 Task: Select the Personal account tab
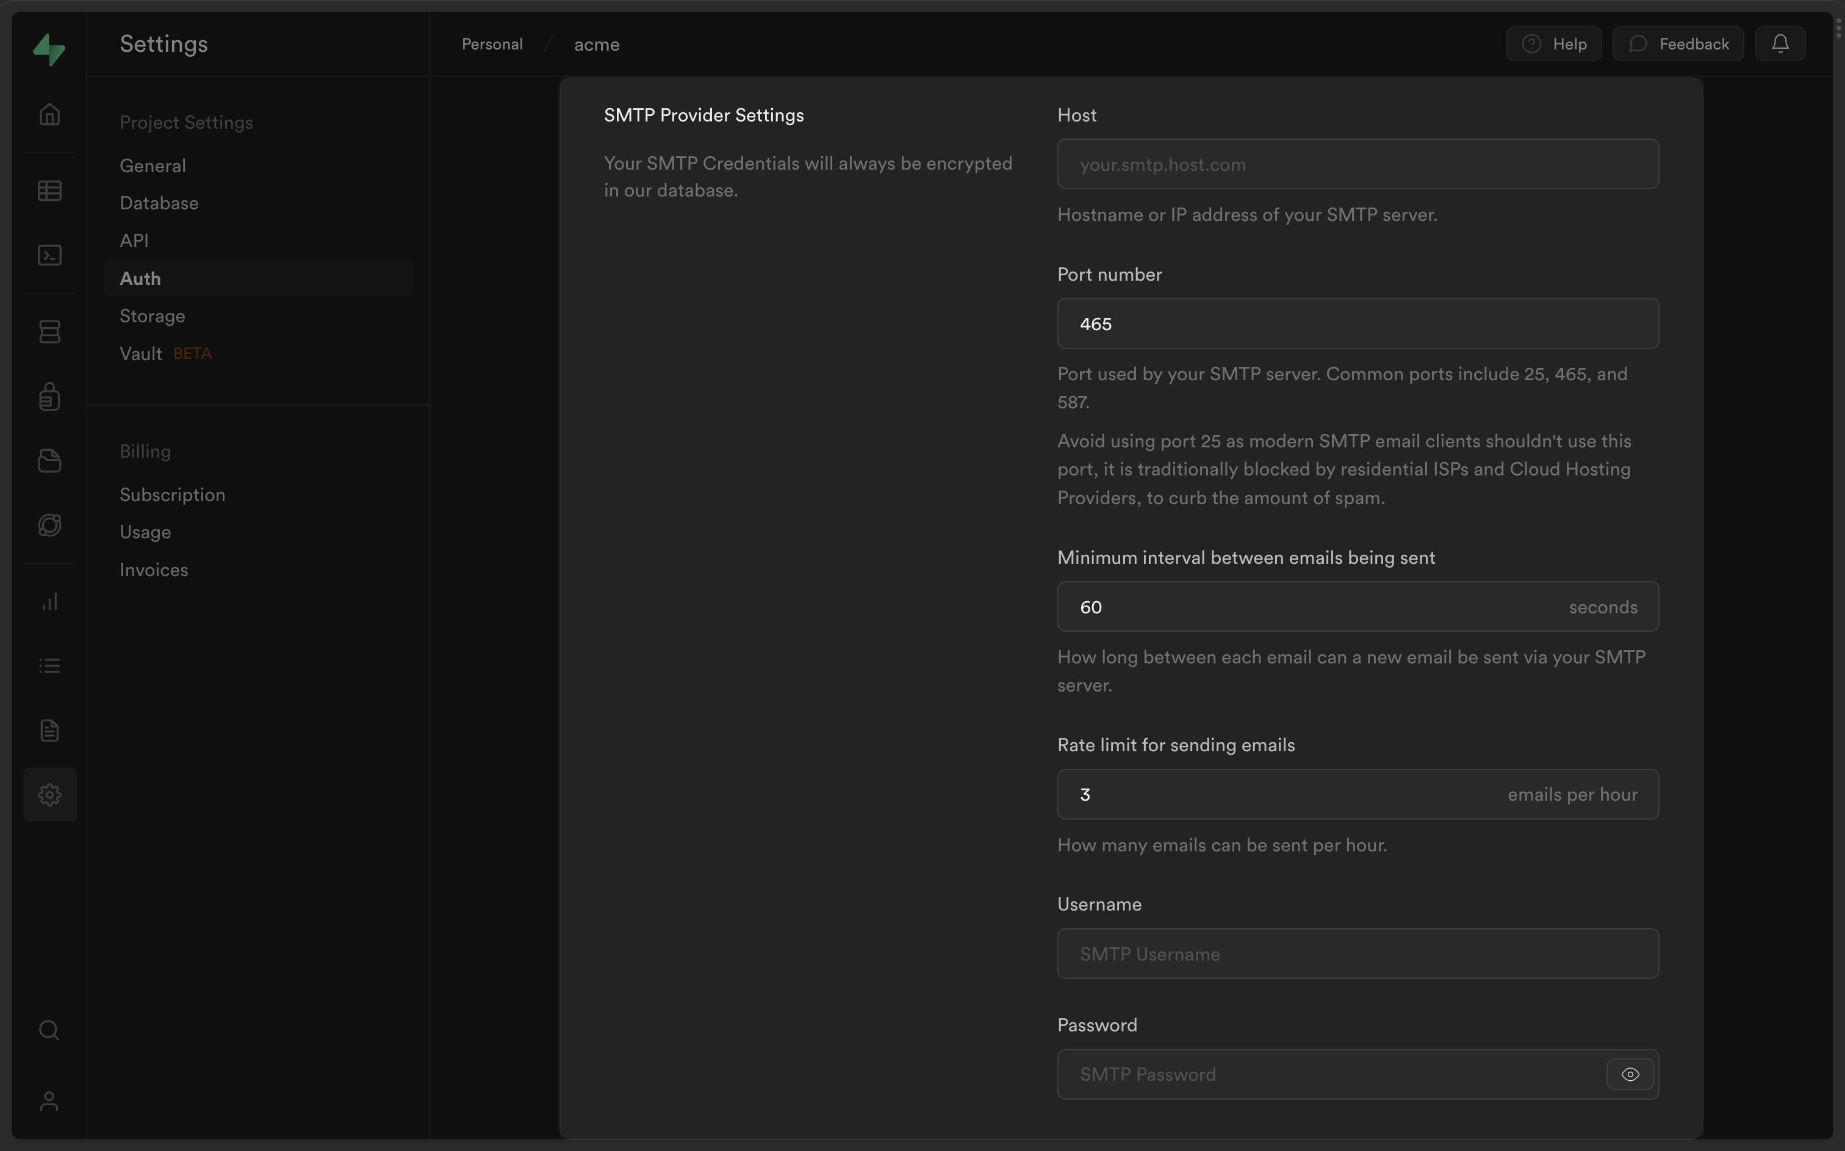coord(492,43)
